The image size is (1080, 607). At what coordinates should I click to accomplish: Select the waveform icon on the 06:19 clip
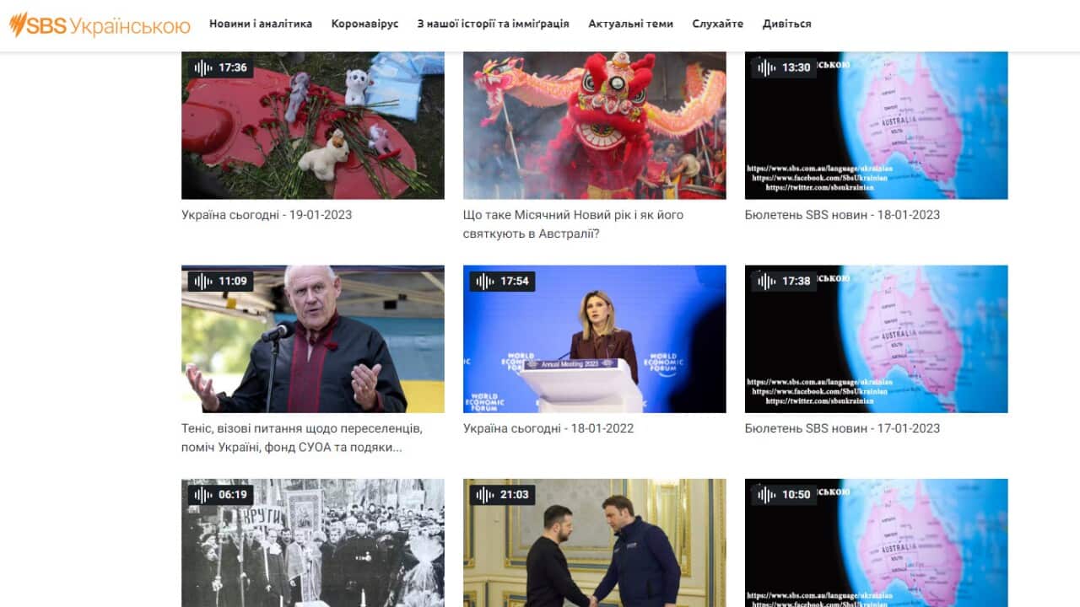[201, 495]
